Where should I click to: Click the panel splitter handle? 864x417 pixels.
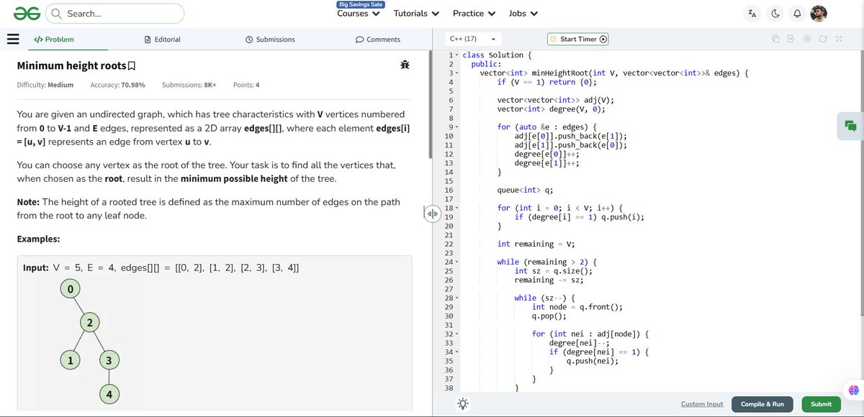point(432,214)
